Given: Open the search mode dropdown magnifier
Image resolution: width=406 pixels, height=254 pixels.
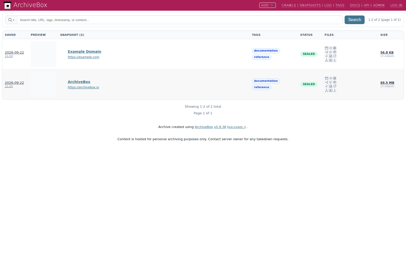Looking at the screenshot, I should point(11,20).
